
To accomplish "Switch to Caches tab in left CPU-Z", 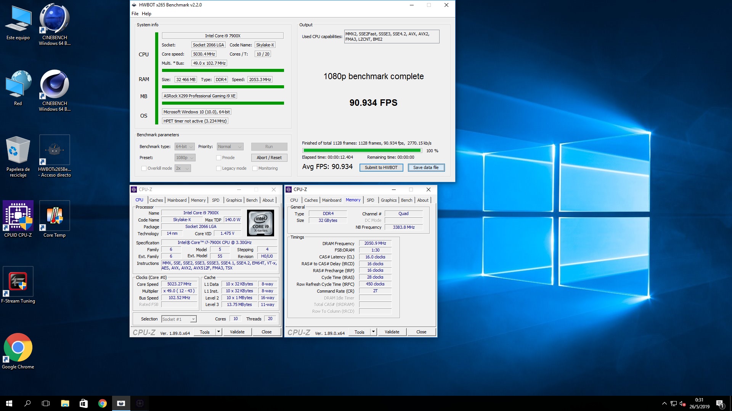I will pos(156,200).
